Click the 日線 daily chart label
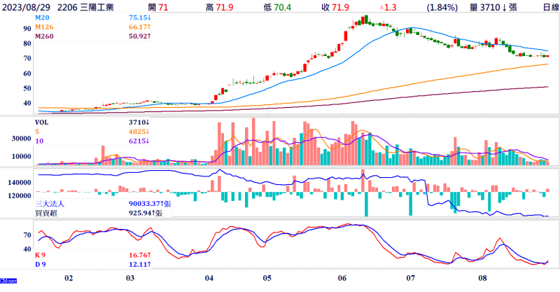The image size is (560, 292). (x=545, y=7)
